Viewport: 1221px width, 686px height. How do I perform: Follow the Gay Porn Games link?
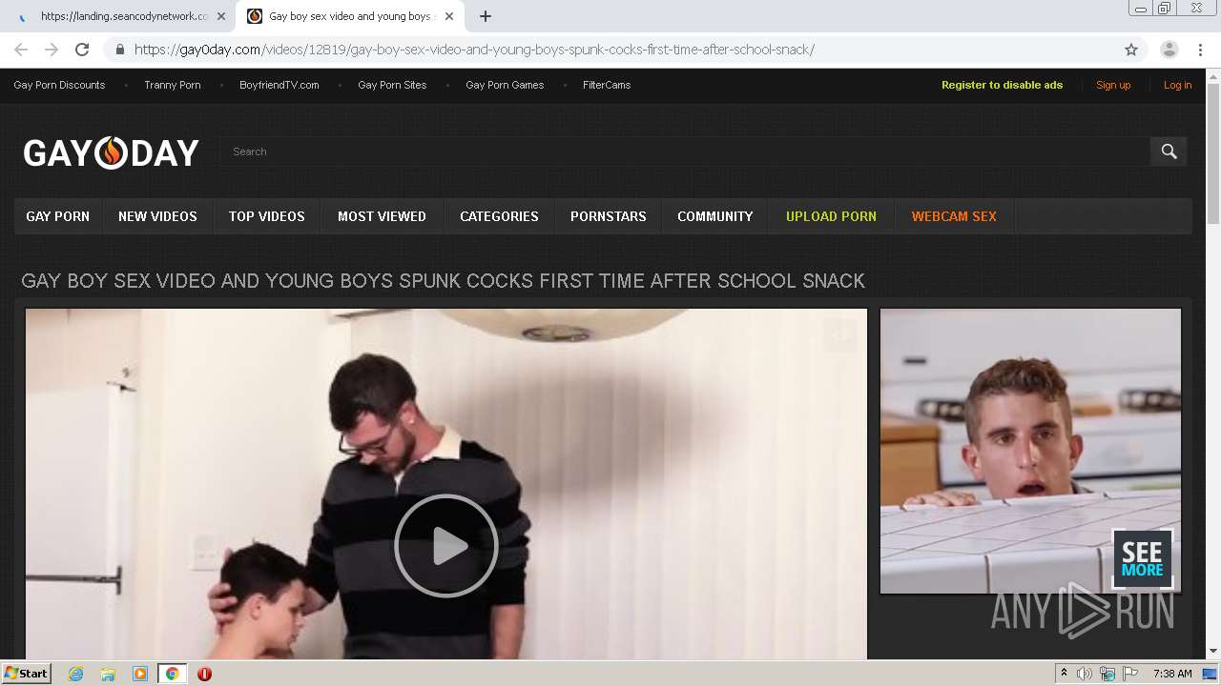click(505, 85)
